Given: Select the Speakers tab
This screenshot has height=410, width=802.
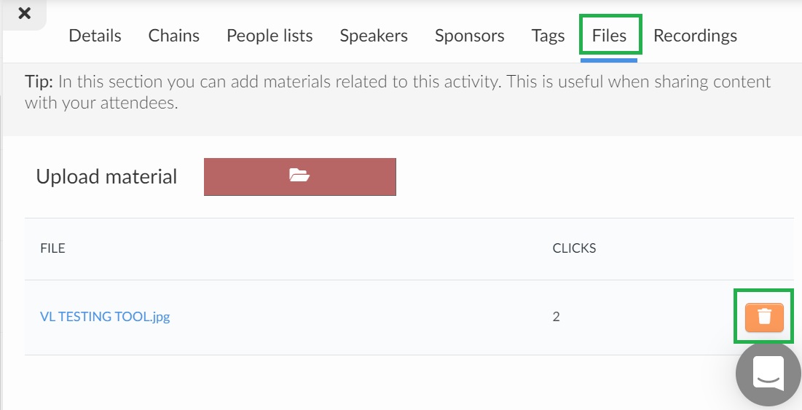Looking at the screenshot, I should (x=374, y=36).
